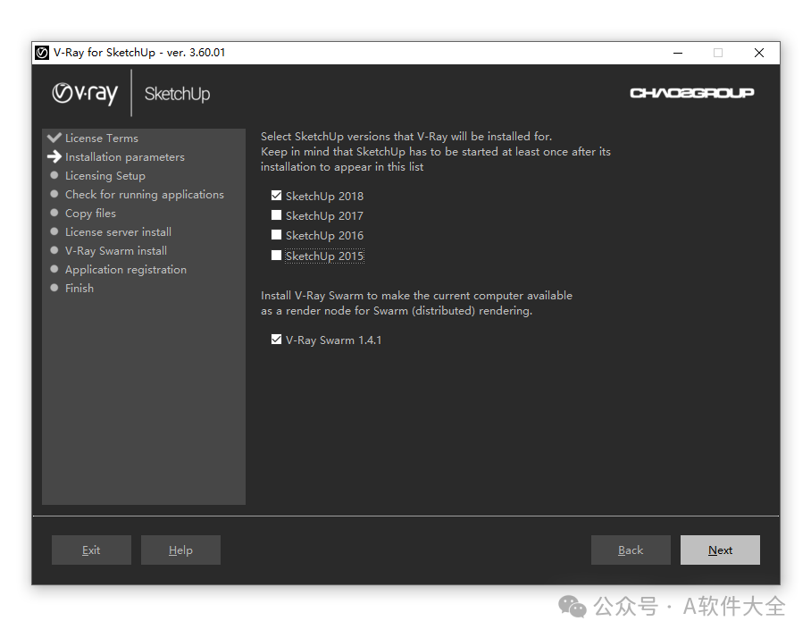Click the bullet beside Finish

54,288
